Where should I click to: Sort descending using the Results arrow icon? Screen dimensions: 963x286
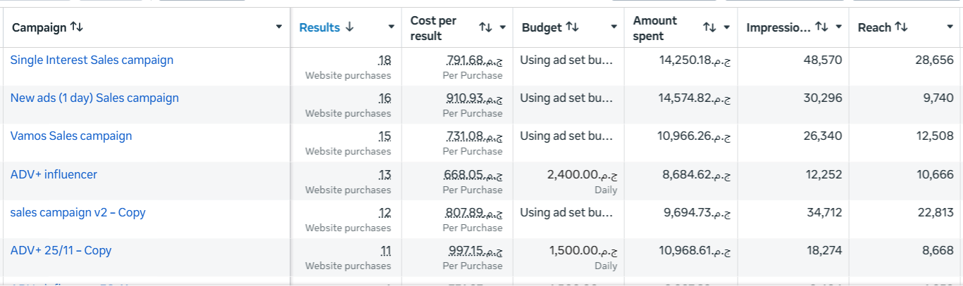click(x=349, y=27)
